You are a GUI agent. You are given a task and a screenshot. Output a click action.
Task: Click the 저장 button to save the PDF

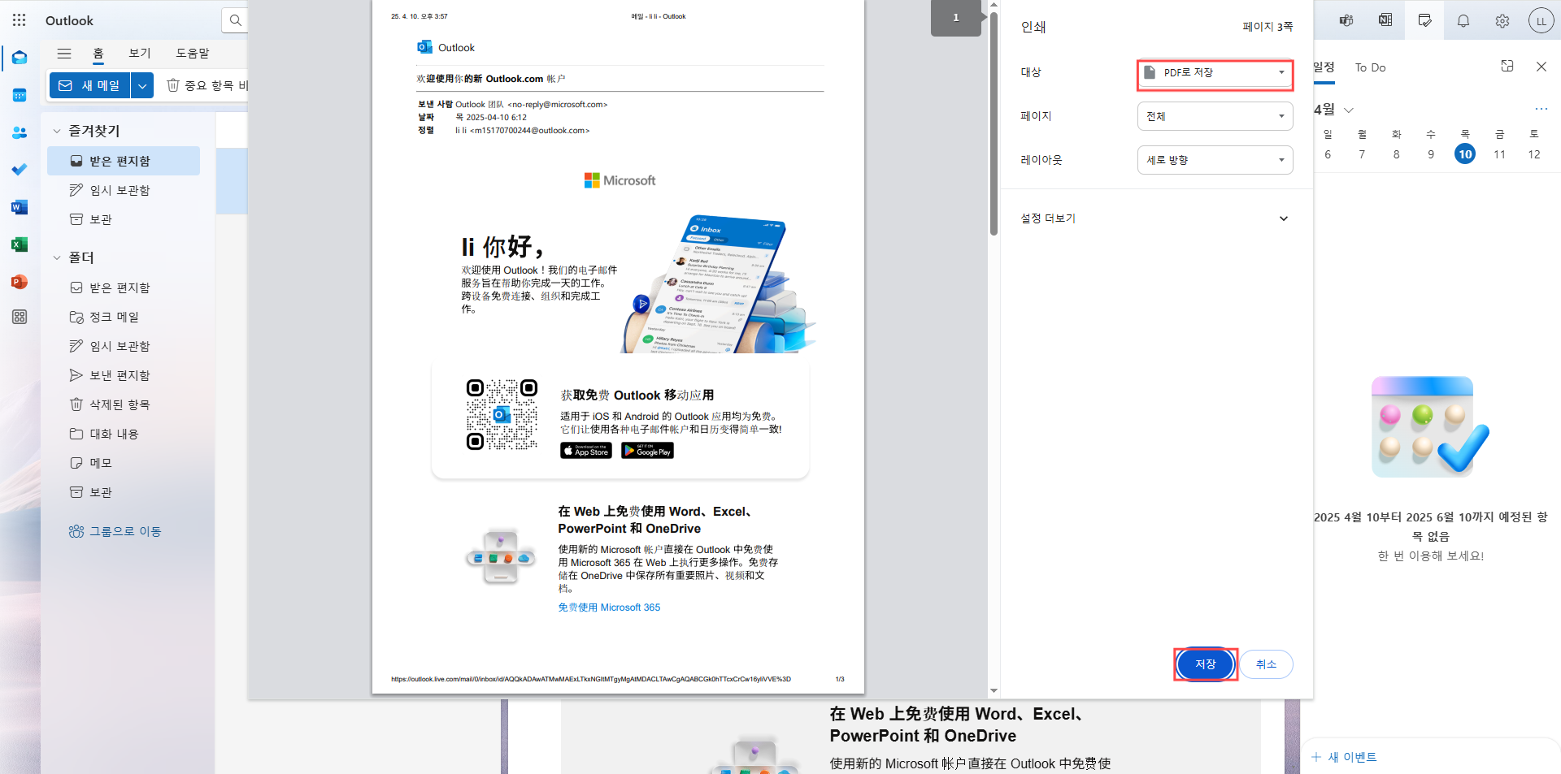coord(1205,664)
